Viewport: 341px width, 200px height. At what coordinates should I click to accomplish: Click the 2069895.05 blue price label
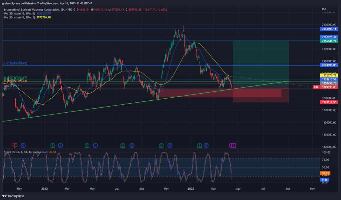pos(329,65)
